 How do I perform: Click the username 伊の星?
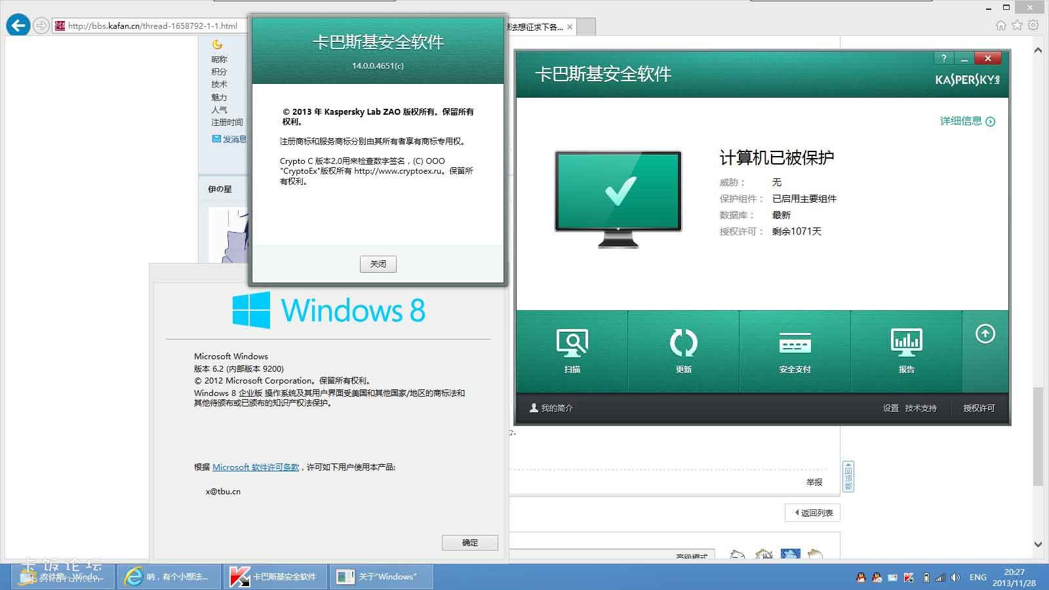[x=220, y=189]
